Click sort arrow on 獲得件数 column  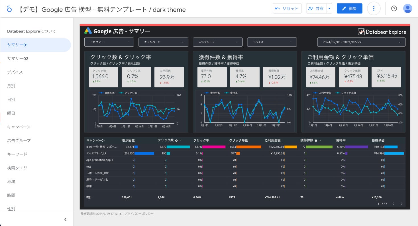(320, 141)
